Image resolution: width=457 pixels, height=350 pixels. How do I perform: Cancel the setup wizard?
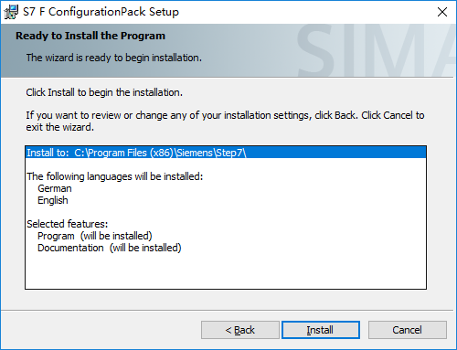pyautogui.click(x=408, y=330)
